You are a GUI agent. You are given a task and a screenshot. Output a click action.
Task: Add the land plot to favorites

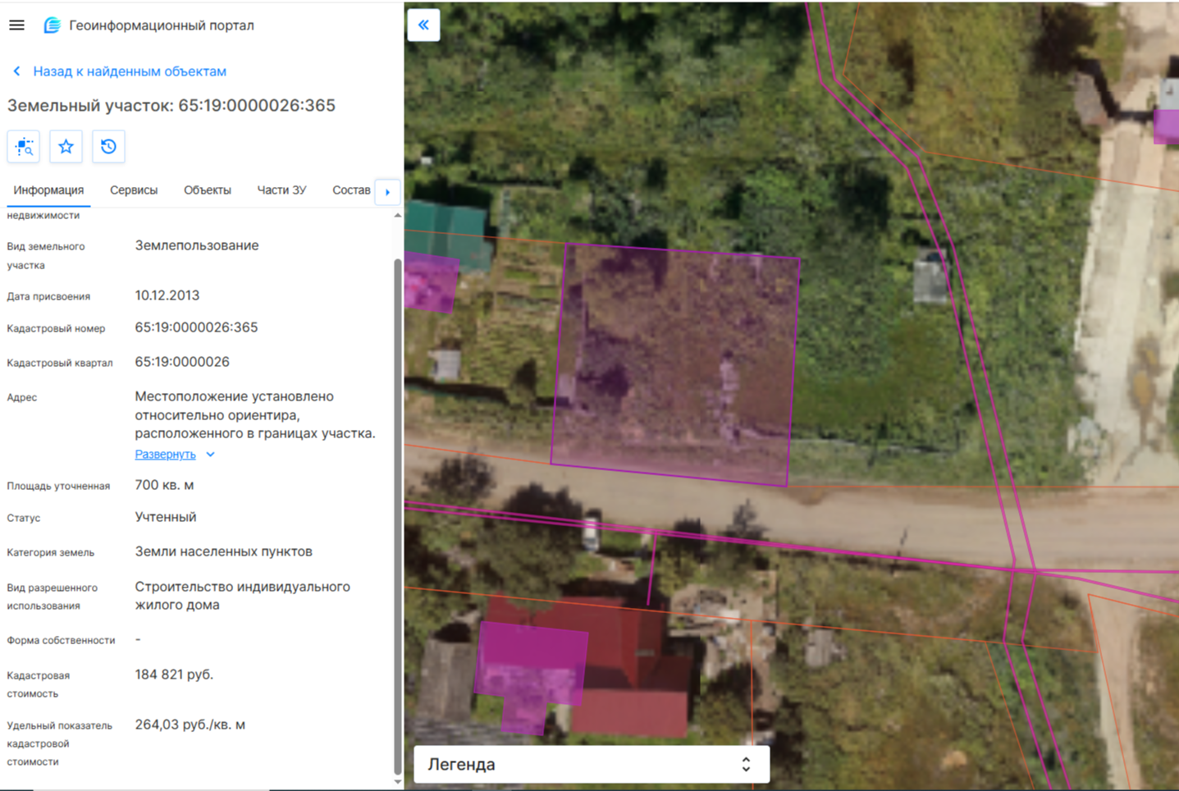click(x=66, y=147)
